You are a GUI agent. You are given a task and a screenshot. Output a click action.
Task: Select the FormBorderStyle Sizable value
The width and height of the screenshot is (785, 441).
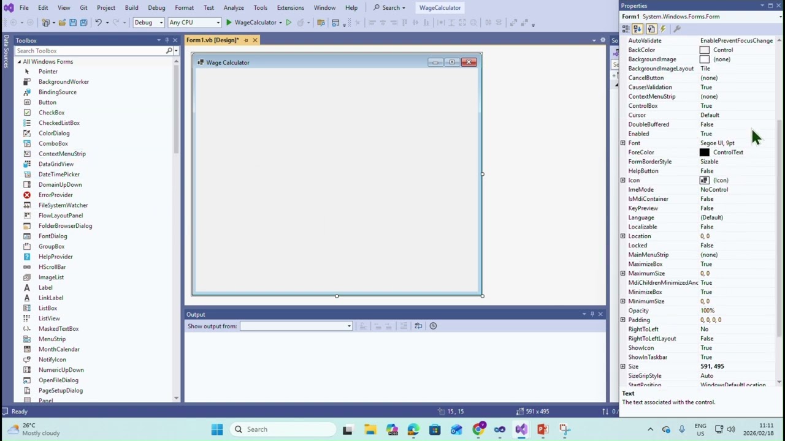click(709, 162)
